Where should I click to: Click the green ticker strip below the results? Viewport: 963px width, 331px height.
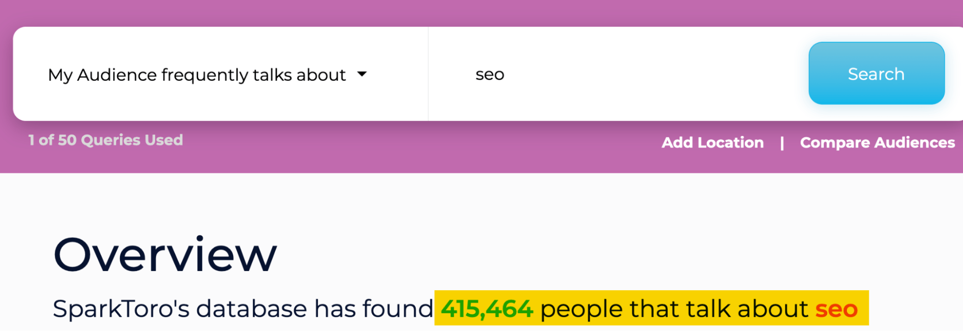(482, 329)
